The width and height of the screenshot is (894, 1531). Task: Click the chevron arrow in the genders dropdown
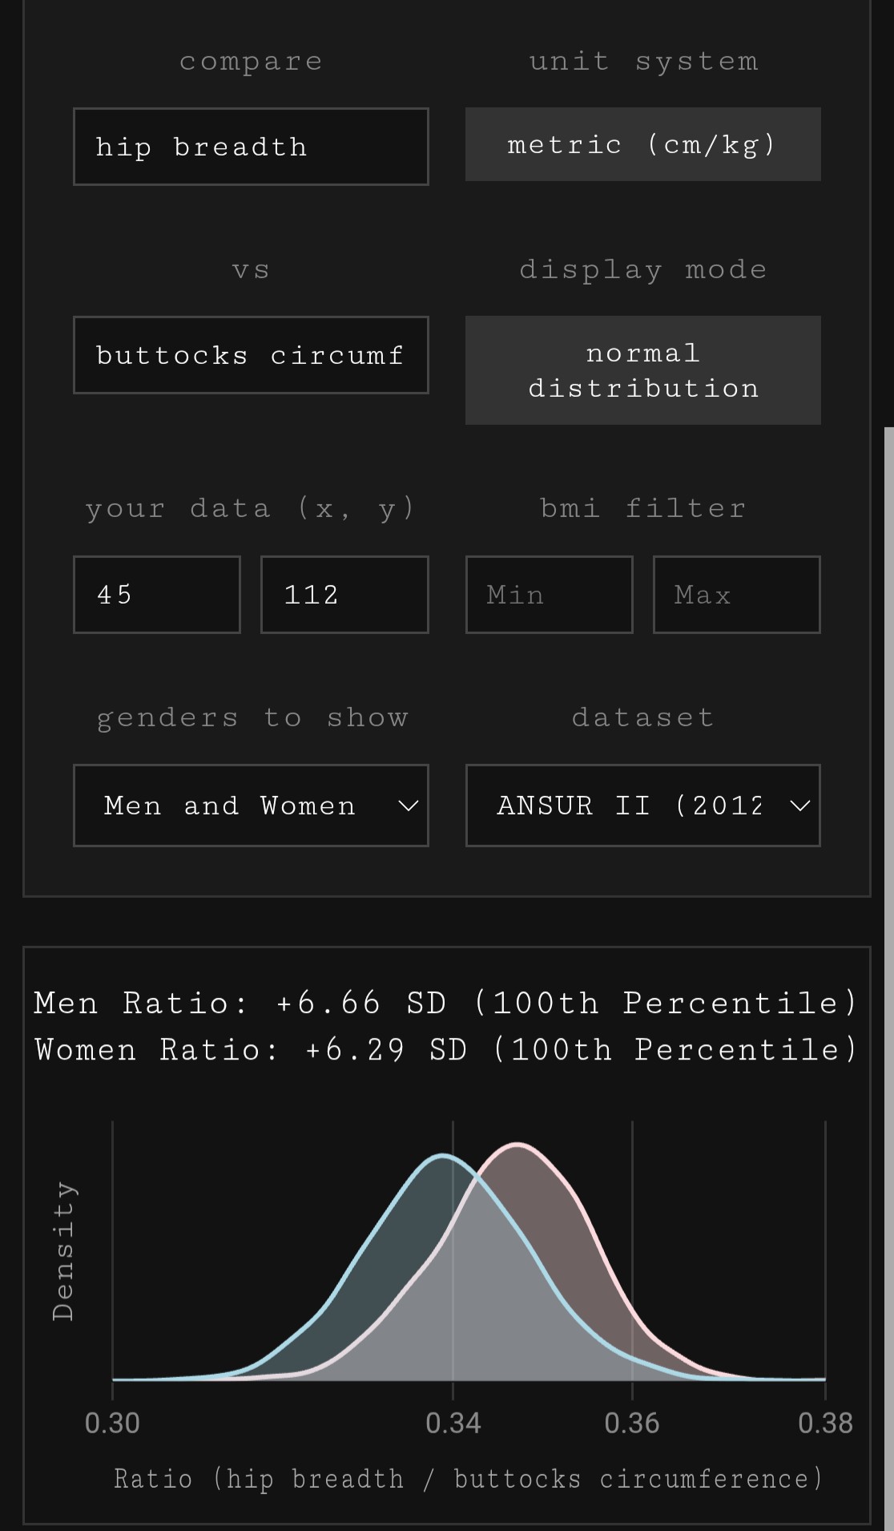coord(409,806)
